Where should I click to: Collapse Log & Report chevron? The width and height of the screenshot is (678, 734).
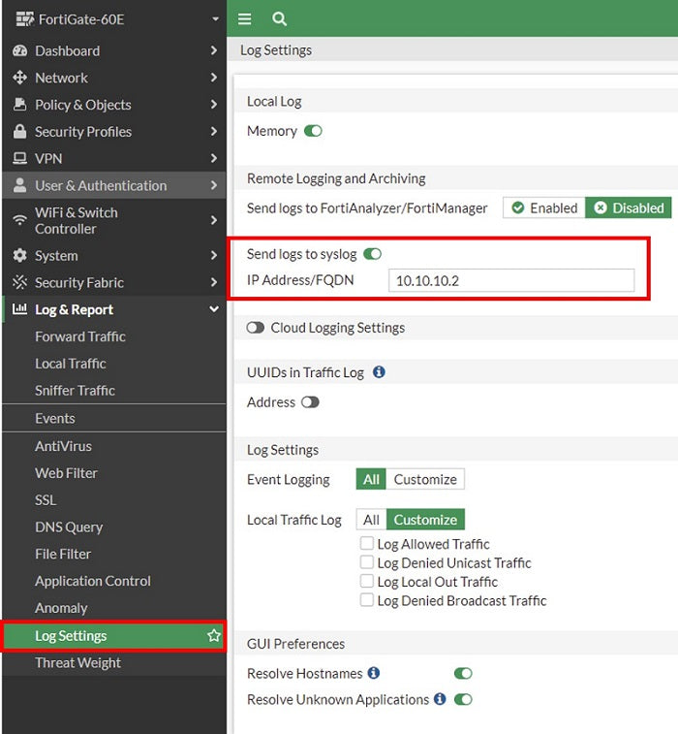[x=214, y=309]
